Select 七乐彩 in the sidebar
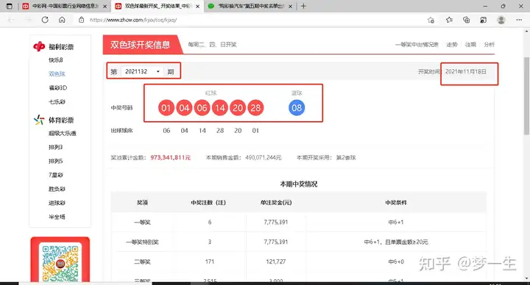530x285 pixels. (x=57, y=101)
